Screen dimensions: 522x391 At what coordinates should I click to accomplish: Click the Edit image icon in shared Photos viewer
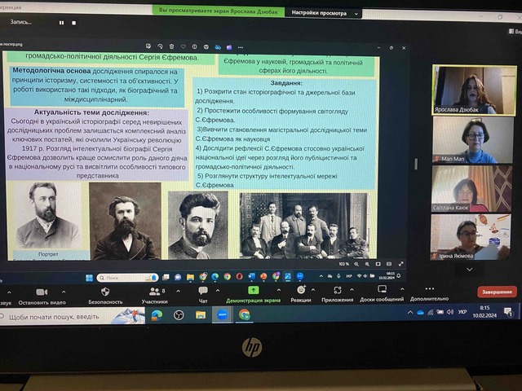[x=148, y=46]
